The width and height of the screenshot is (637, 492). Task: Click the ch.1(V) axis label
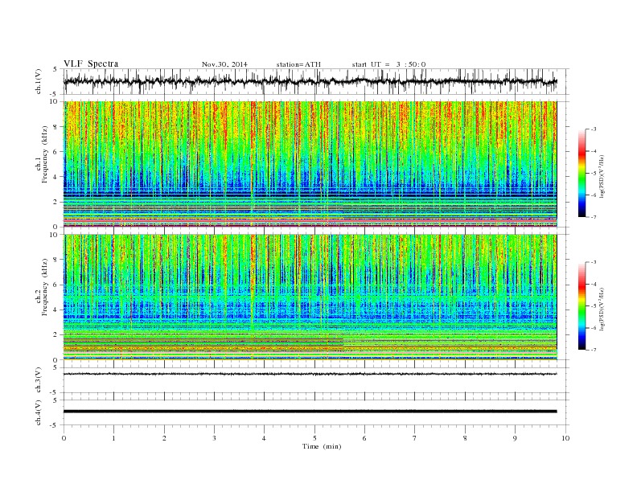coord(39,82)
